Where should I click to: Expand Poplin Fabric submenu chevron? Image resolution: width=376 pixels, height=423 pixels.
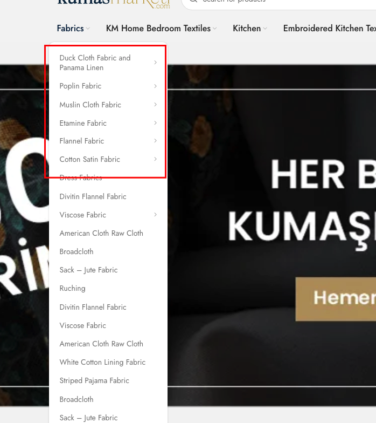tap(155, 86)
